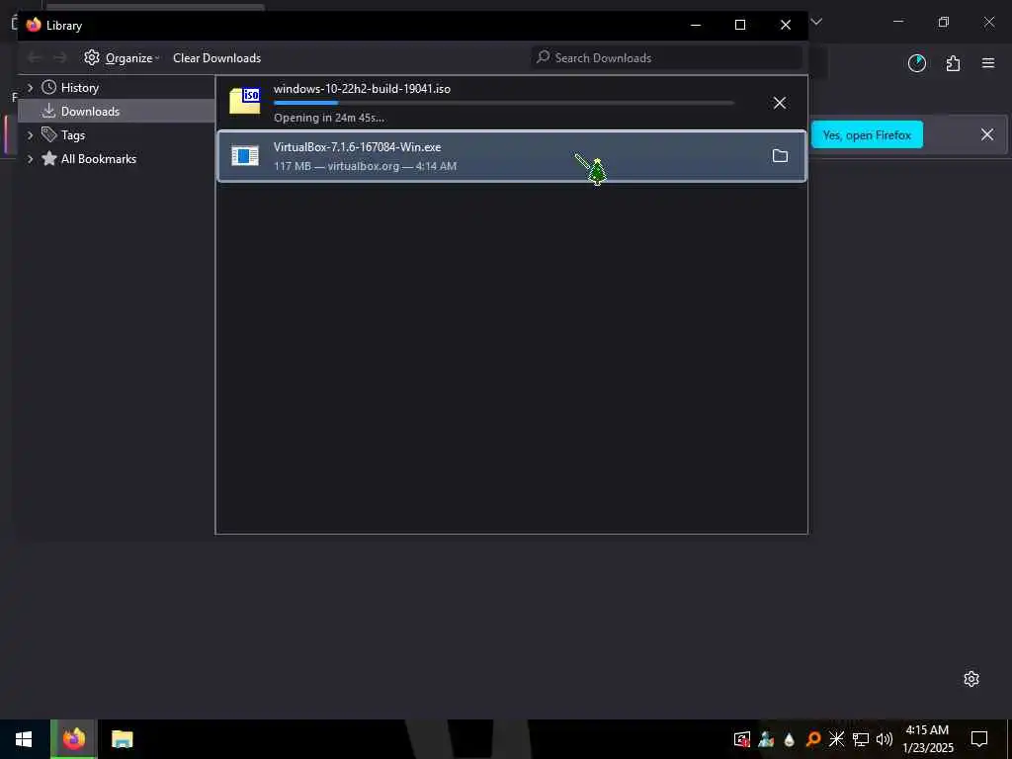1012x759 pixels.
Task: Click the asterisk-shaped tray icon
Action: click(x=836, y=739)
